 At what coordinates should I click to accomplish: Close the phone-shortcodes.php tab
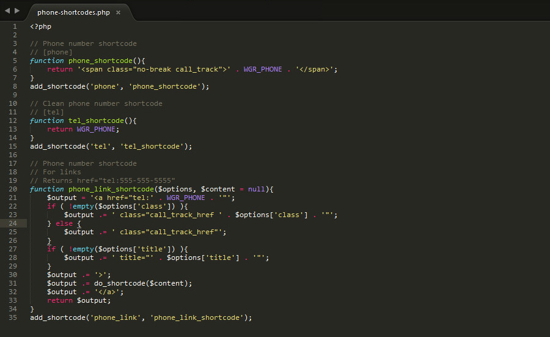(x=118, y=12)
